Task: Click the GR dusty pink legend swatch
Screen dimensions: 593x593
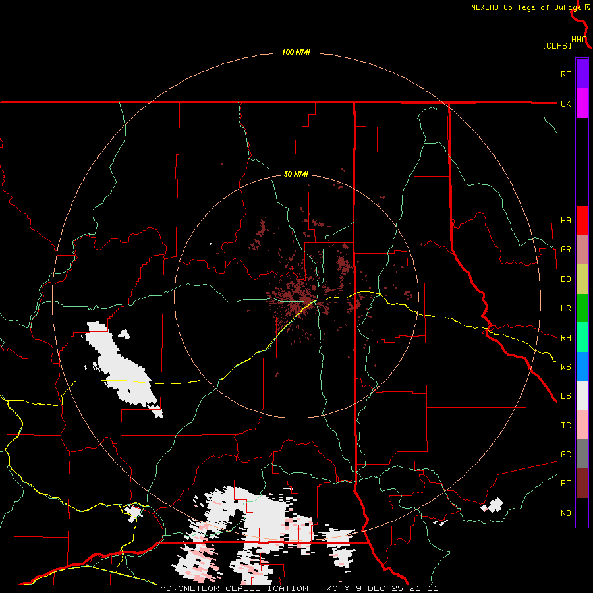Action: pyautogui.click(x=582, y=250)
